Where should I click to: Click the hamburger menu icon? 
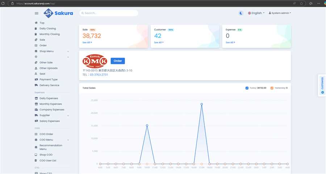(36, 13)
